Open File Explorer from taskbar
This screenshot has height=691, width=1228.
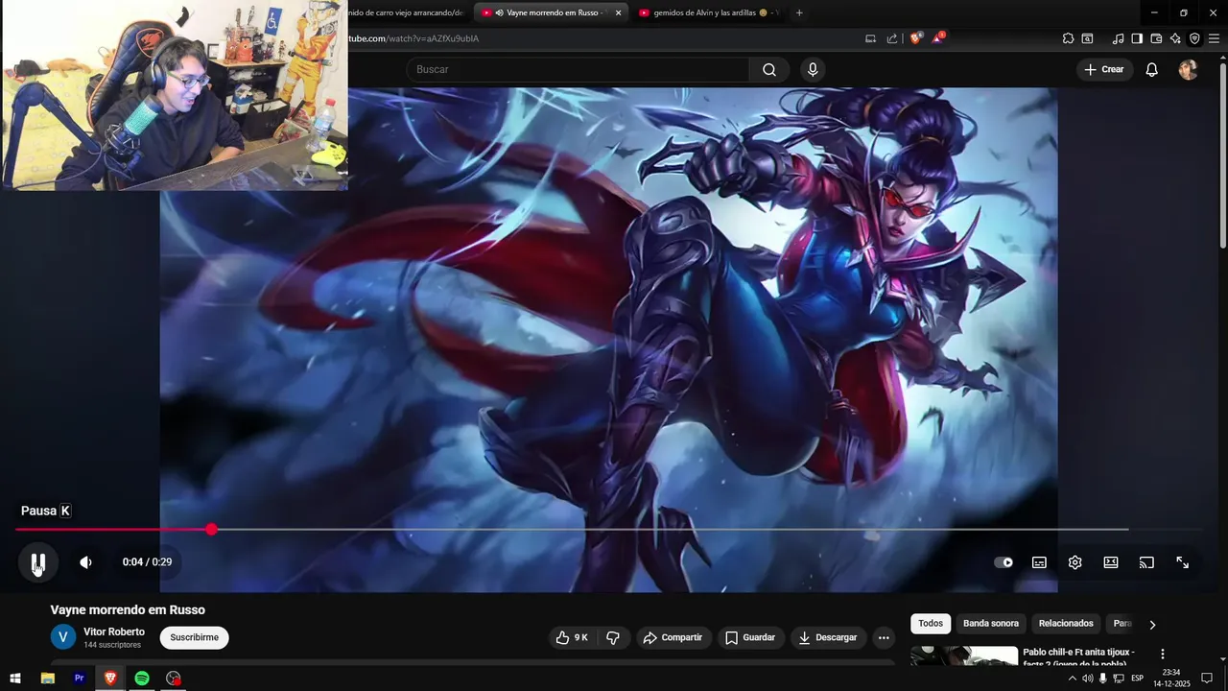pos(47,679)
